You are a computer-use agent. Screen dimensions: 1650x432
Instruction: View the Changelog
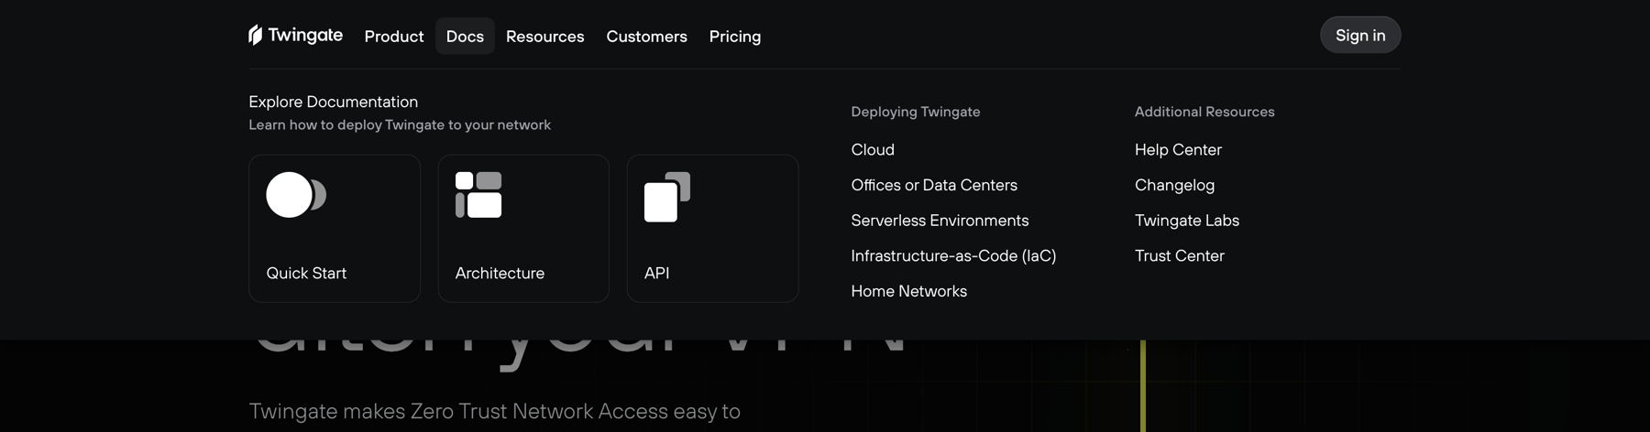[1174, 185]
